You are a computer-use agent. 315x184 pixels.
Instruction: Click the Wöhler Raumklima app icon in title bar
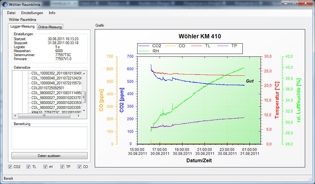point(5,4)
